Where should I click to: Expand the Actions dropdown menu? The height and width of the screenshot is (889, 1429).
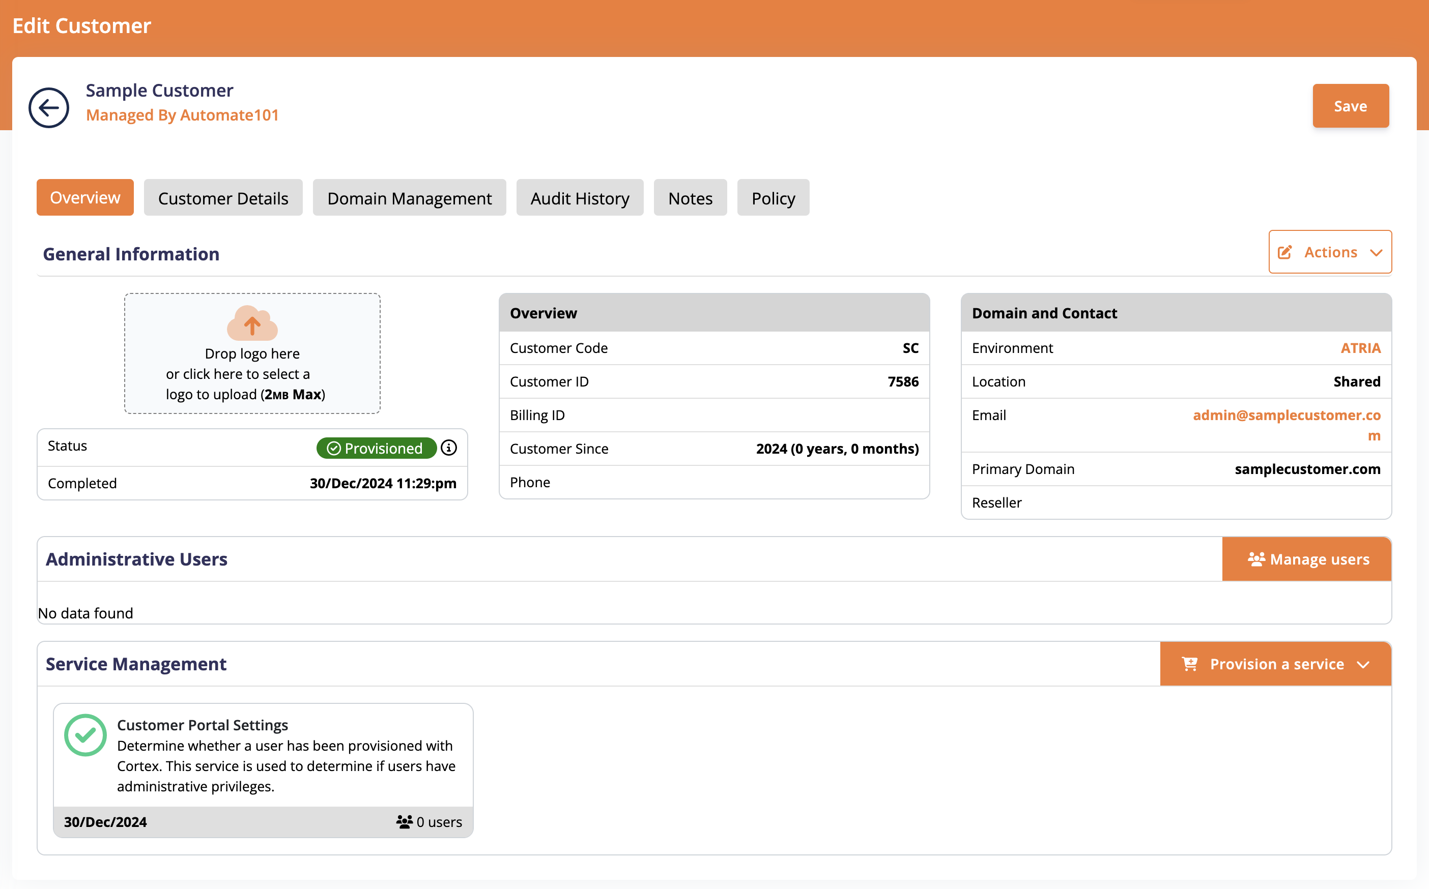pos(1330,252)
